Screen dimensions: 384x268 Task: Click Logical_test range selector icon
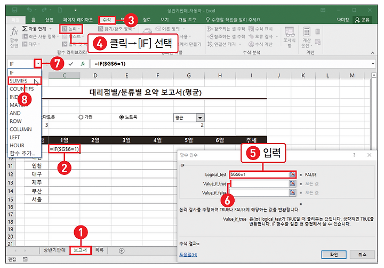(x=292, y=174)
